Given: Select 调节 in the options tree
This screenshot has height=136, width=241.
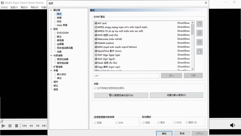Looking at the screenshot, I should click(x=56, y=82).
